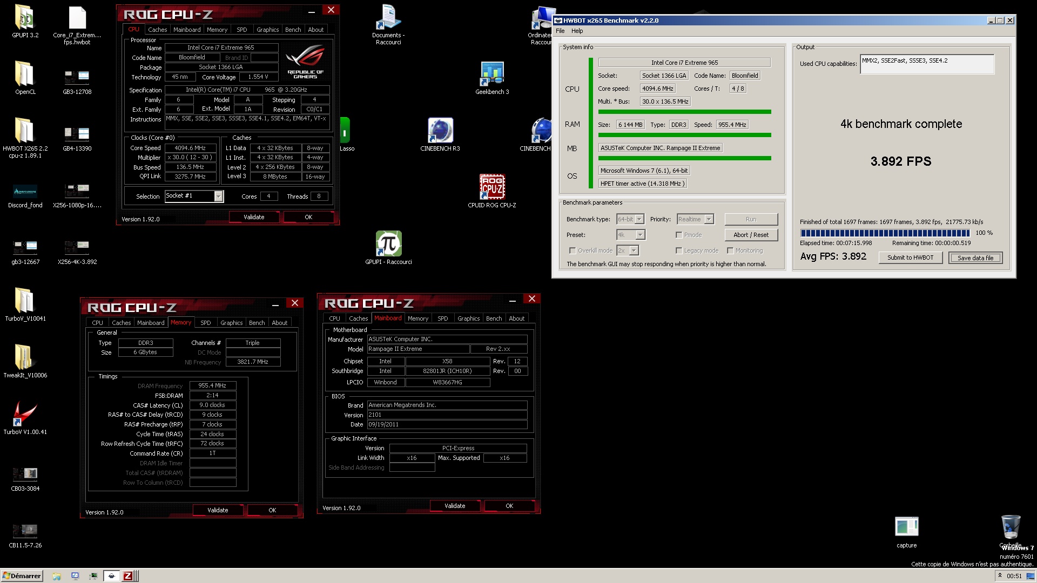Click Validate in the Memory CPU-Z window

click(x=218, y=510)
